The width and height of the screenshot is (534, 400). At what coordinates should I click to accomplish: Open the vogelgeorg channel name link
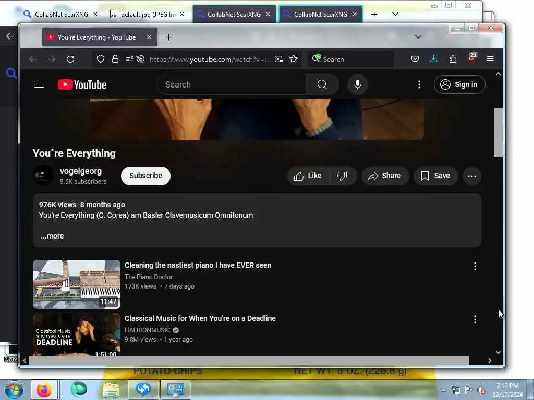coord(81,171)
